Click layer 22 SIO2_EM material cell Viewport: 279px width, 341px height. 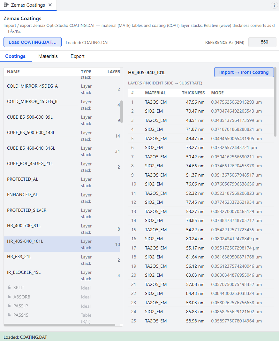pos(154,293)
